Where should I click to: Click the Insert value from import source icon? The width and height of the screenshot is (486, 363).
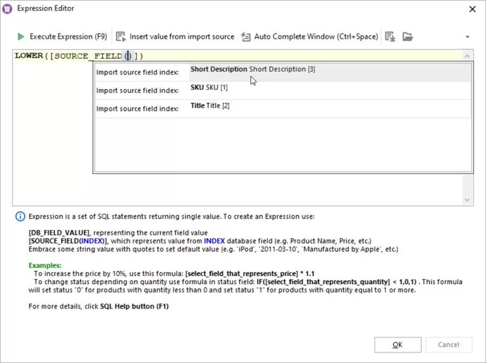(122, 36)
